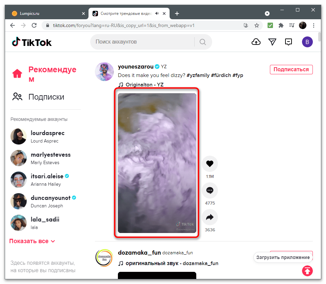326x284 pixels.
Task: Open hashtag #fyp
Action: pos(237,75)
